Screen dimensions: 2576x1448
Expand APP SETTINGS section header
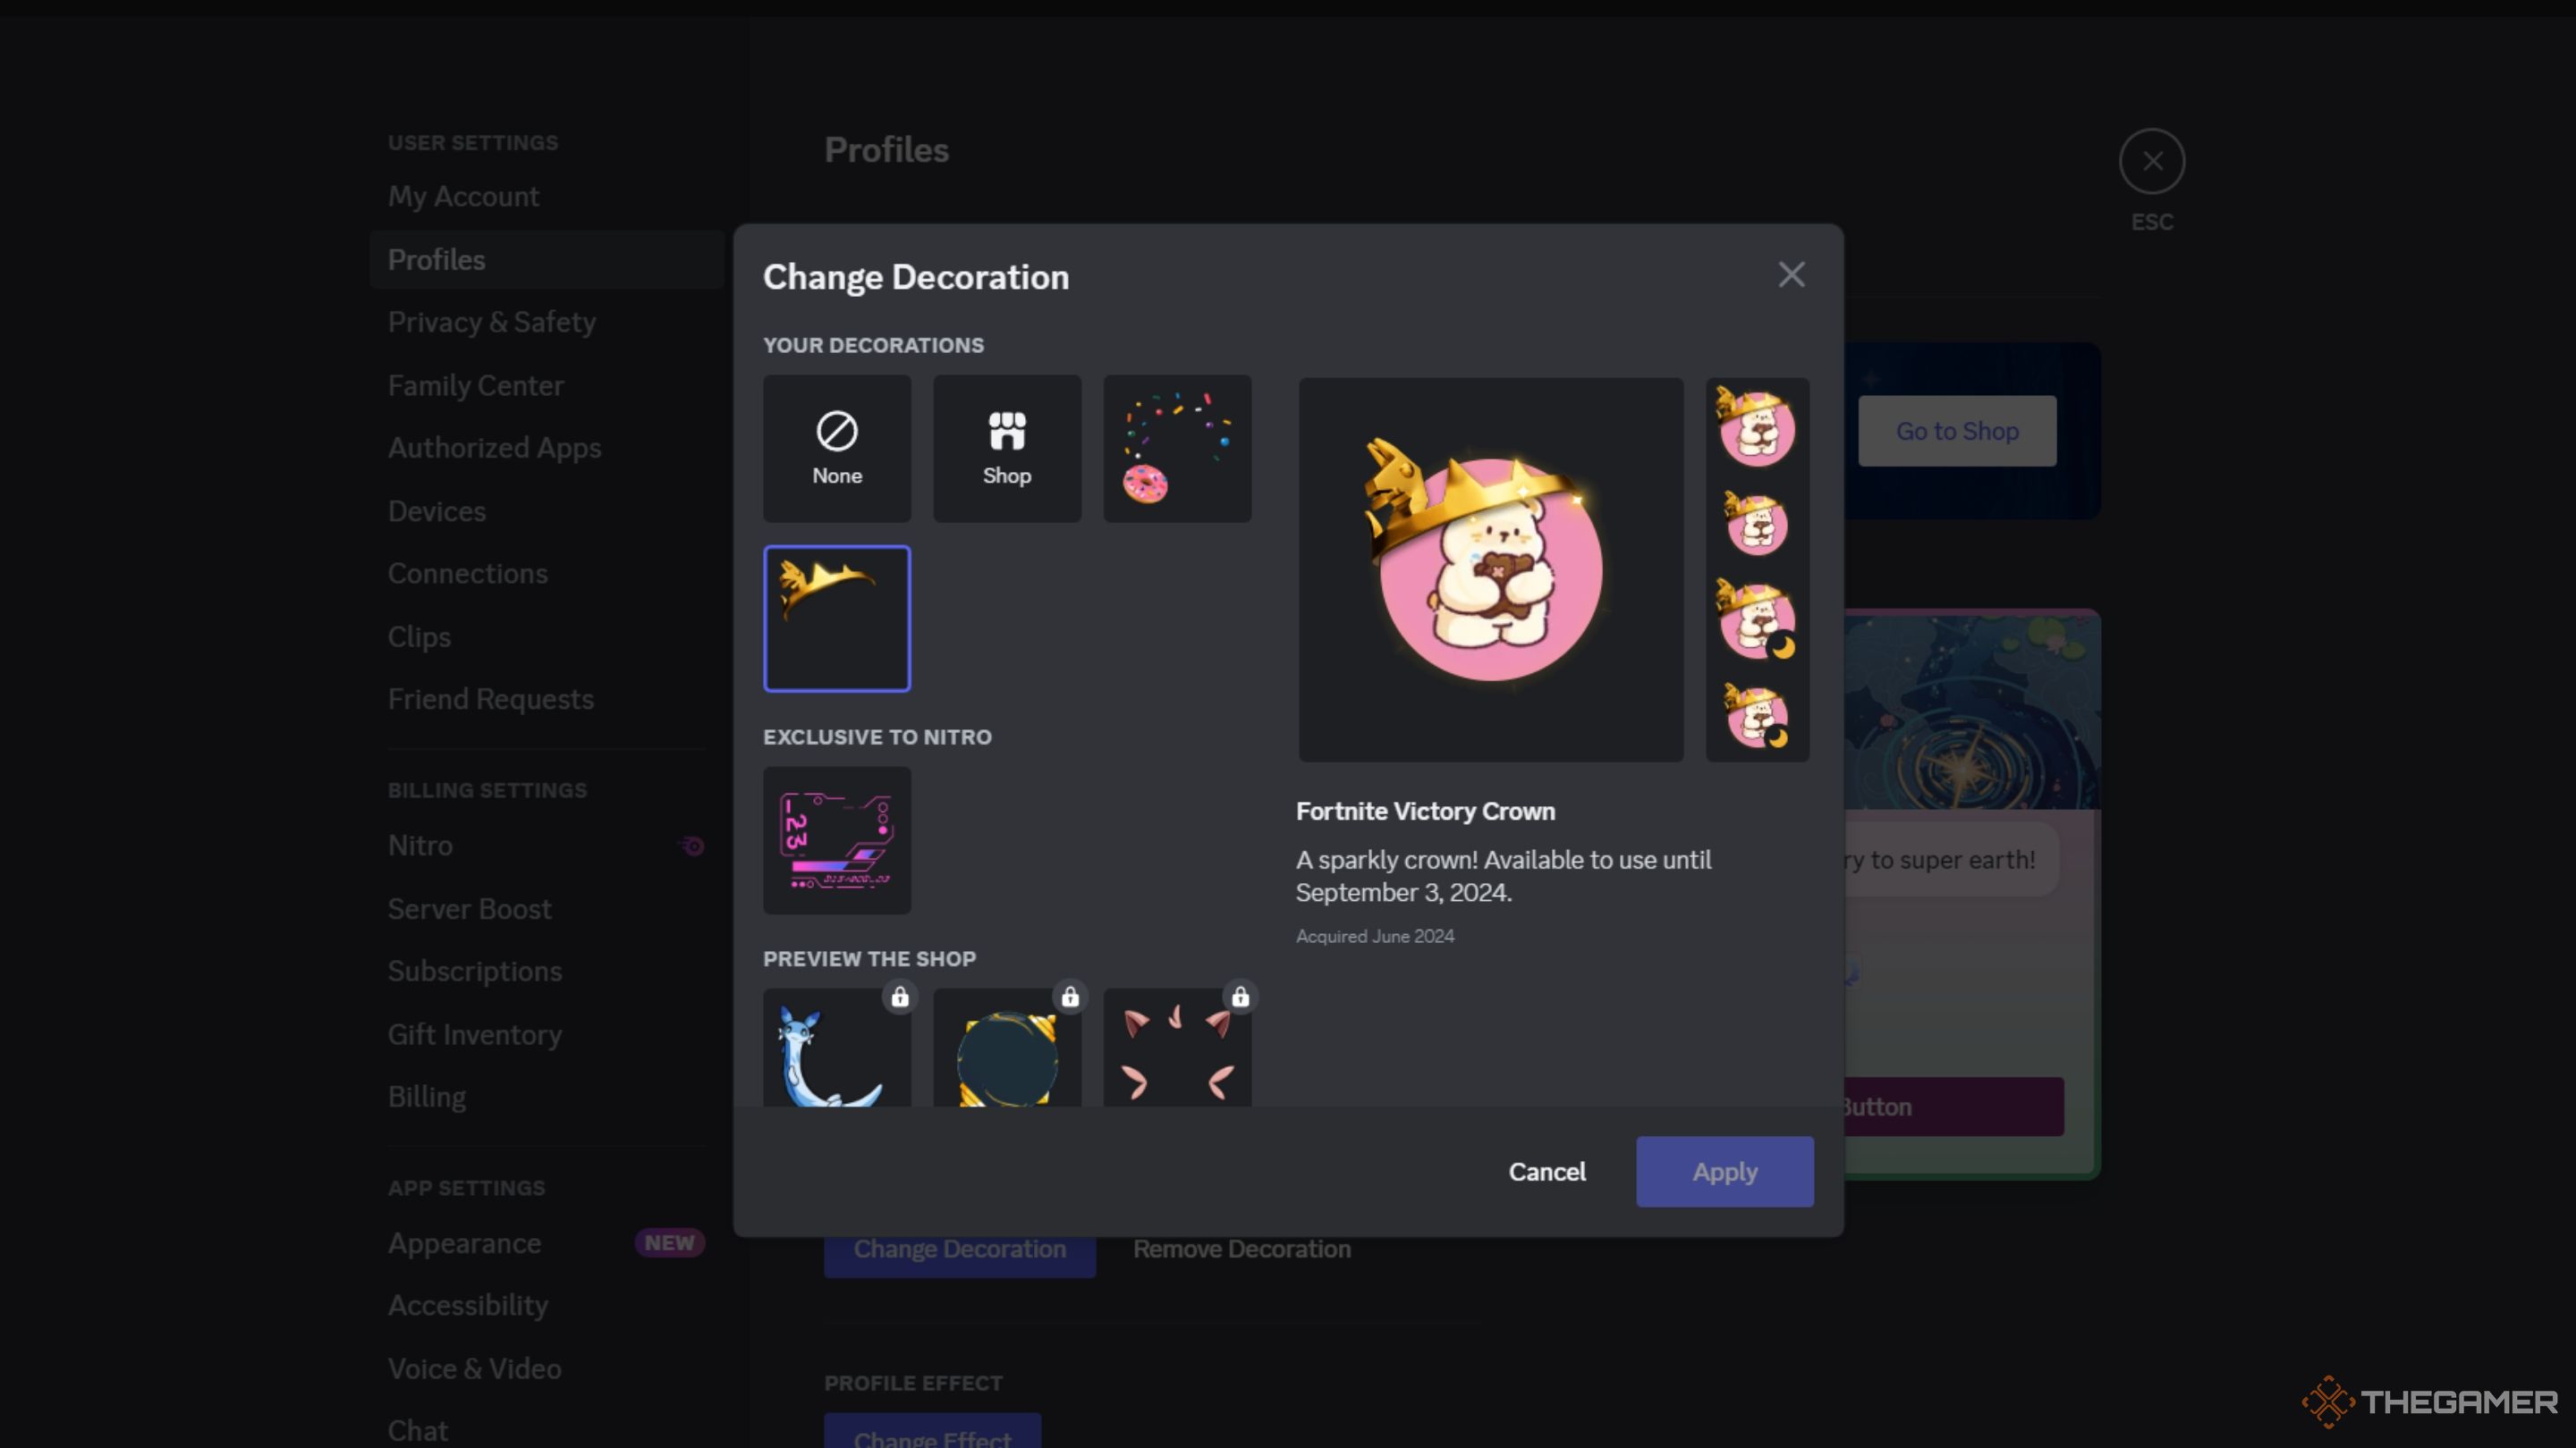pos(465,1188)
